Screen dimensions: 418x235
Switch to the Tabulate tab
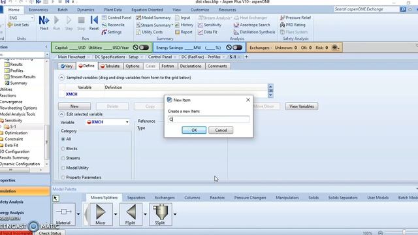pyautogui.click(x=110, y=66)
